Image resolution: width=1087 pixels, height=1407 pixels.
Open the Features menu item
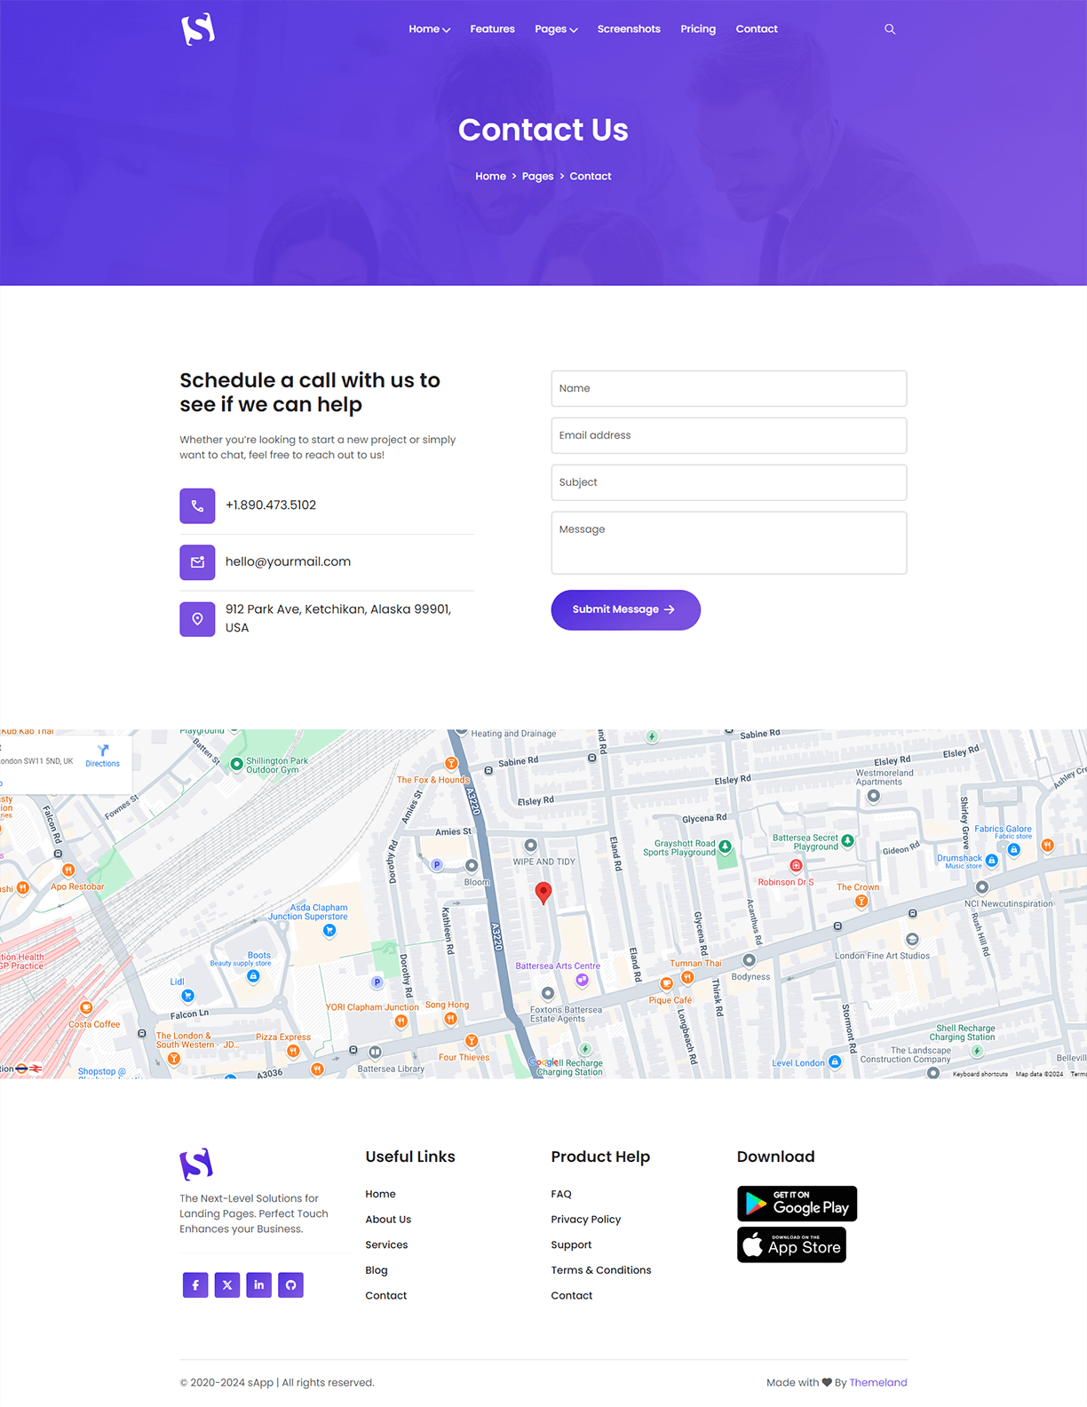(x=492, y=29)
